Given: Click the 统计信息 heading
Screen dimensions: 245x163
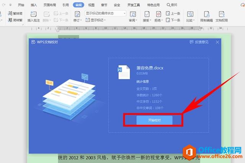Looking at the screenshot, I should (x=142, y=81).
